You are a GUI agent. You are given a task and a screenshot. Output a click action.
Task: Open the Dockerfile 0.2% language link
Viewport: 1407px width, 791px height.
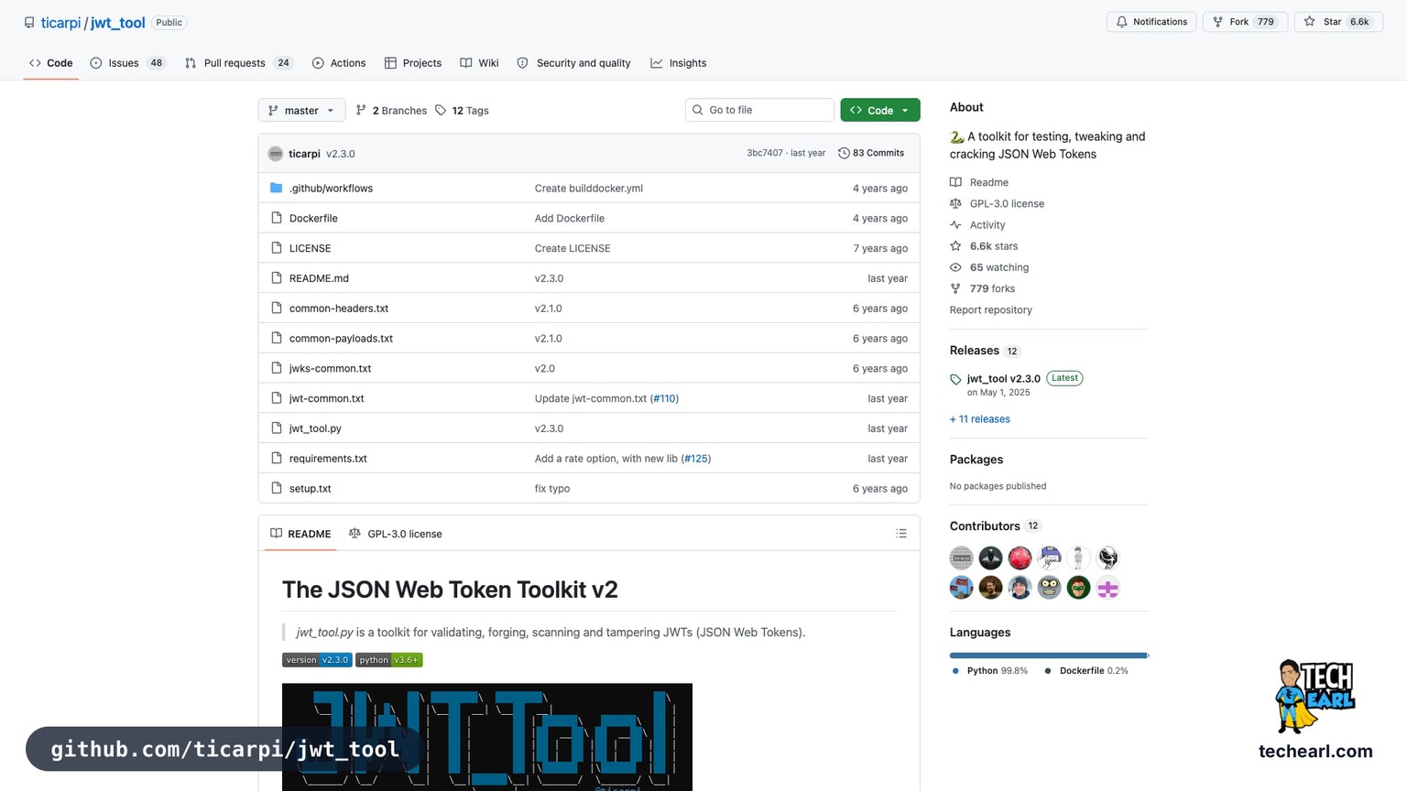pyautogui.click(x=1086, y=671)
